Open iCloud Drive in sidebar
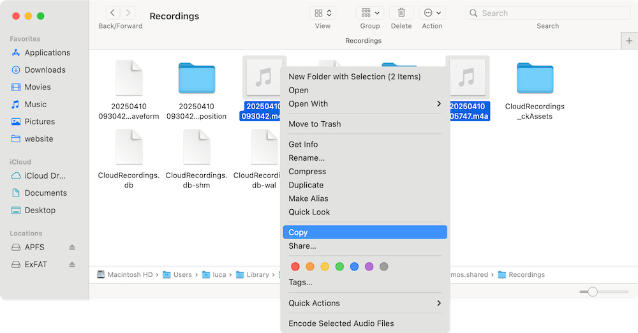Image resolution: width=638 pixels, height=333 pixels. (39, 176)
